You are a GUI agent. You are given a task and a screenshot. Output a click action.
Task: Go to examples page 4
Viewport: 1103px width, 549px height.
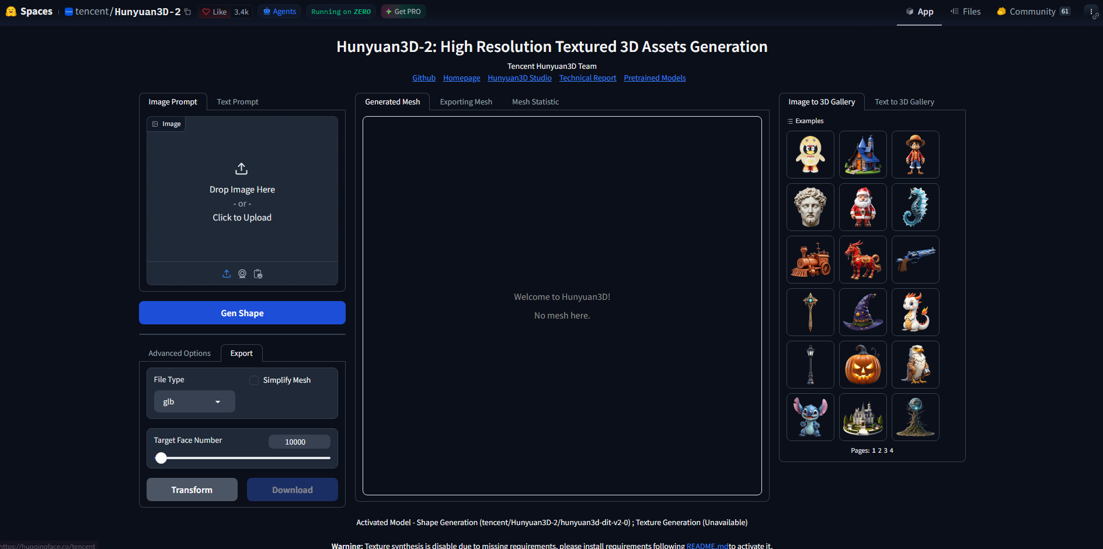[x=891, y=450]
